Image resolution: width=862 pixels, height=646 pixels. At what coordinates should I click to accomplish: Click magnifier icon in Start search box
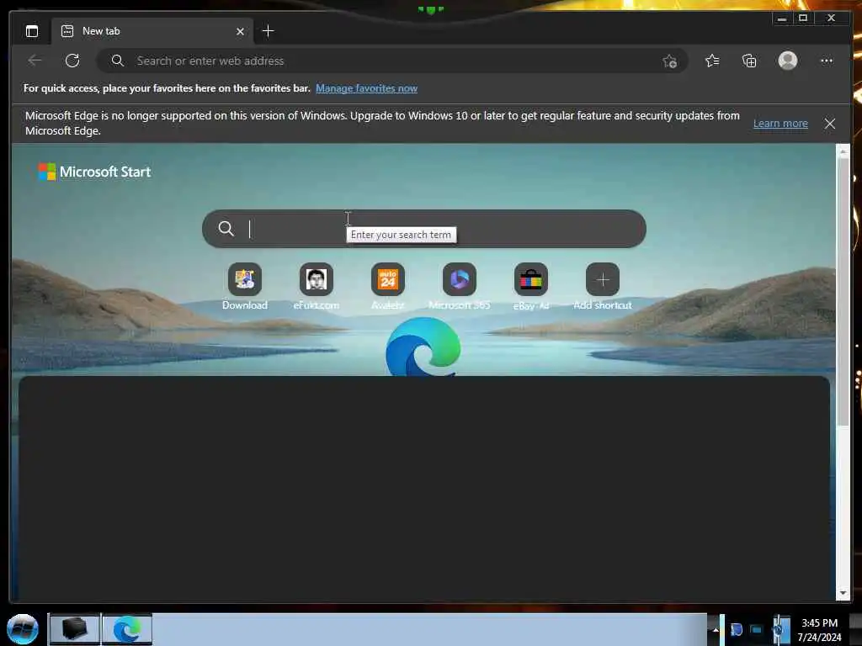coord(226,229)
